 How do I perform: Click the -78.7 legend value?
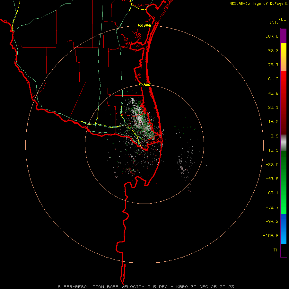pyautogui.click(x=272, y=207)
